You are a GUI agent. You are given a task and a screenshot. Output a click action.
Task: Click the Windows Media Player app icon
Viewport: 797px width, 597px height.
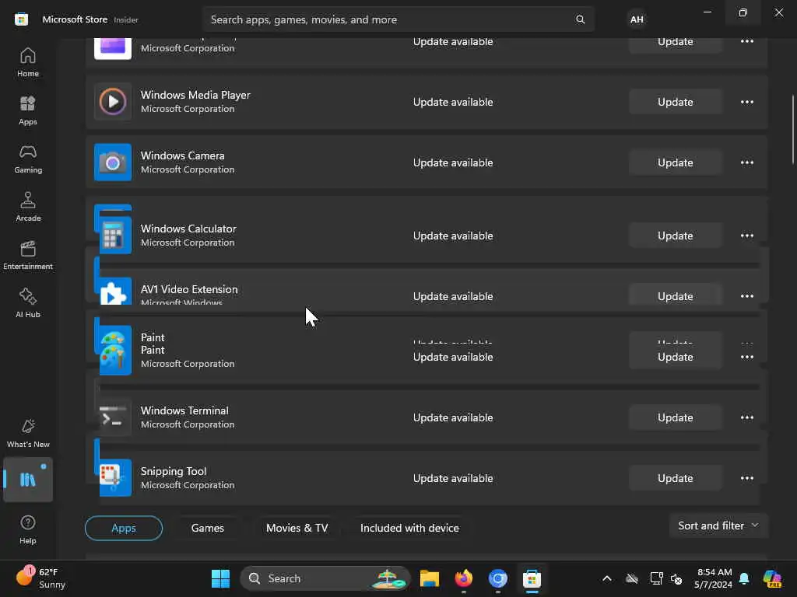113,102
